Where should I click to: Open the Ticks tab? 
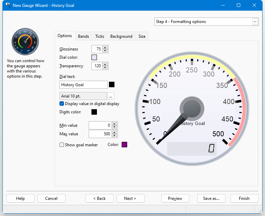tap(100, 36)
